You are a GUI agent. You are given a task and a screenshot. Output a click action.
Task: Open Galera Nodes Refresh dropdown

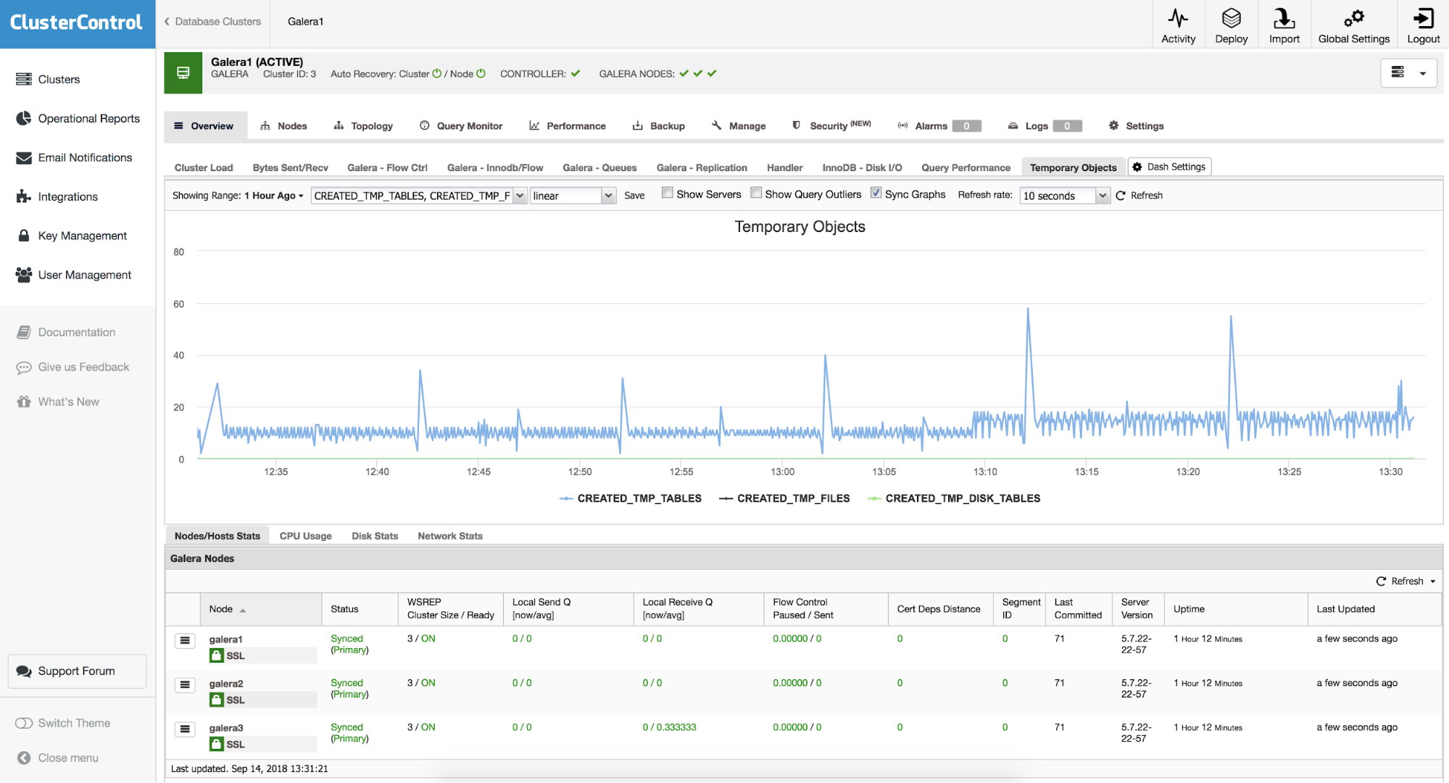pyautogui.click(x=1406, y=581)
